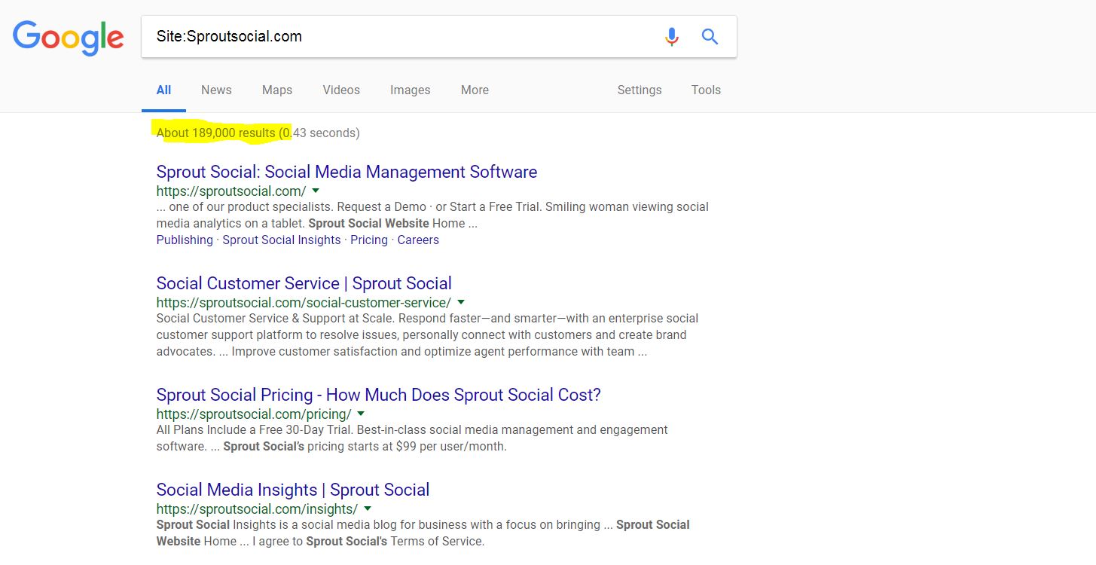This screenshot has width=1096, height=565.
Task: Open the Settings menu
Action: [x=639, y=90]
